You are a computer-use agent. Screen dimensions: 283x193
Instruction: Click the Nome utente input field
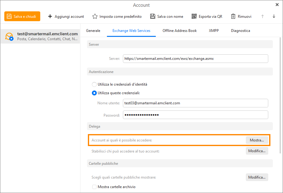(195, 103)
